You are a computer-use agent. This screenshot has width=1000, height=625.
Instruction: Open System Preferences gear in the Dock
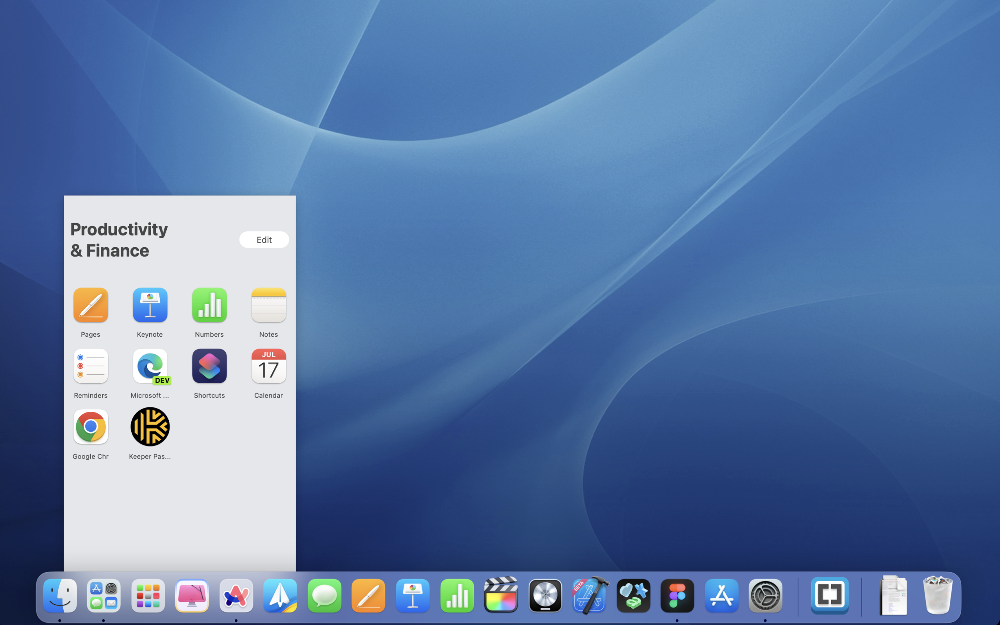[x=766, y=596]
